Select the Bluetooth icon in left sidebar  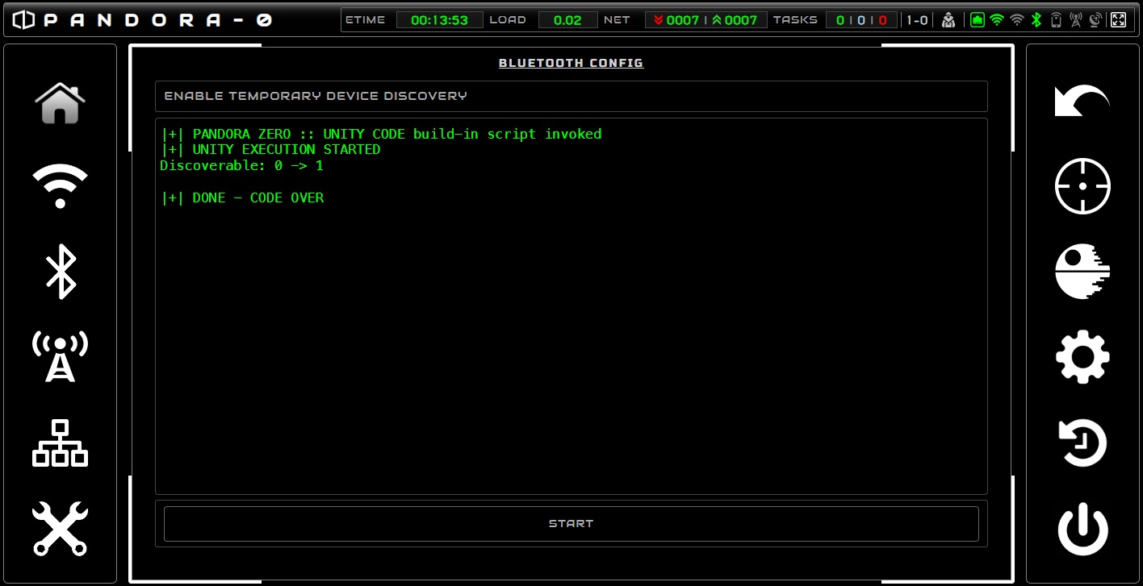pyautogui.click(x=60, y=271)
